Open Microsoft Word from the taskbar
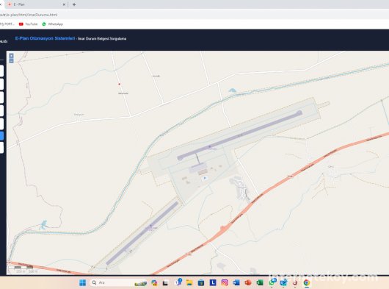The height and width of the screenshot is (289, 389). (x=236, y=282)
